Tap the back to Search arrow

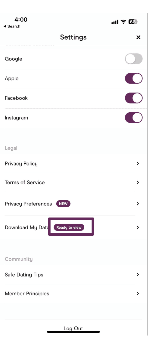click(x=5, y=26)
